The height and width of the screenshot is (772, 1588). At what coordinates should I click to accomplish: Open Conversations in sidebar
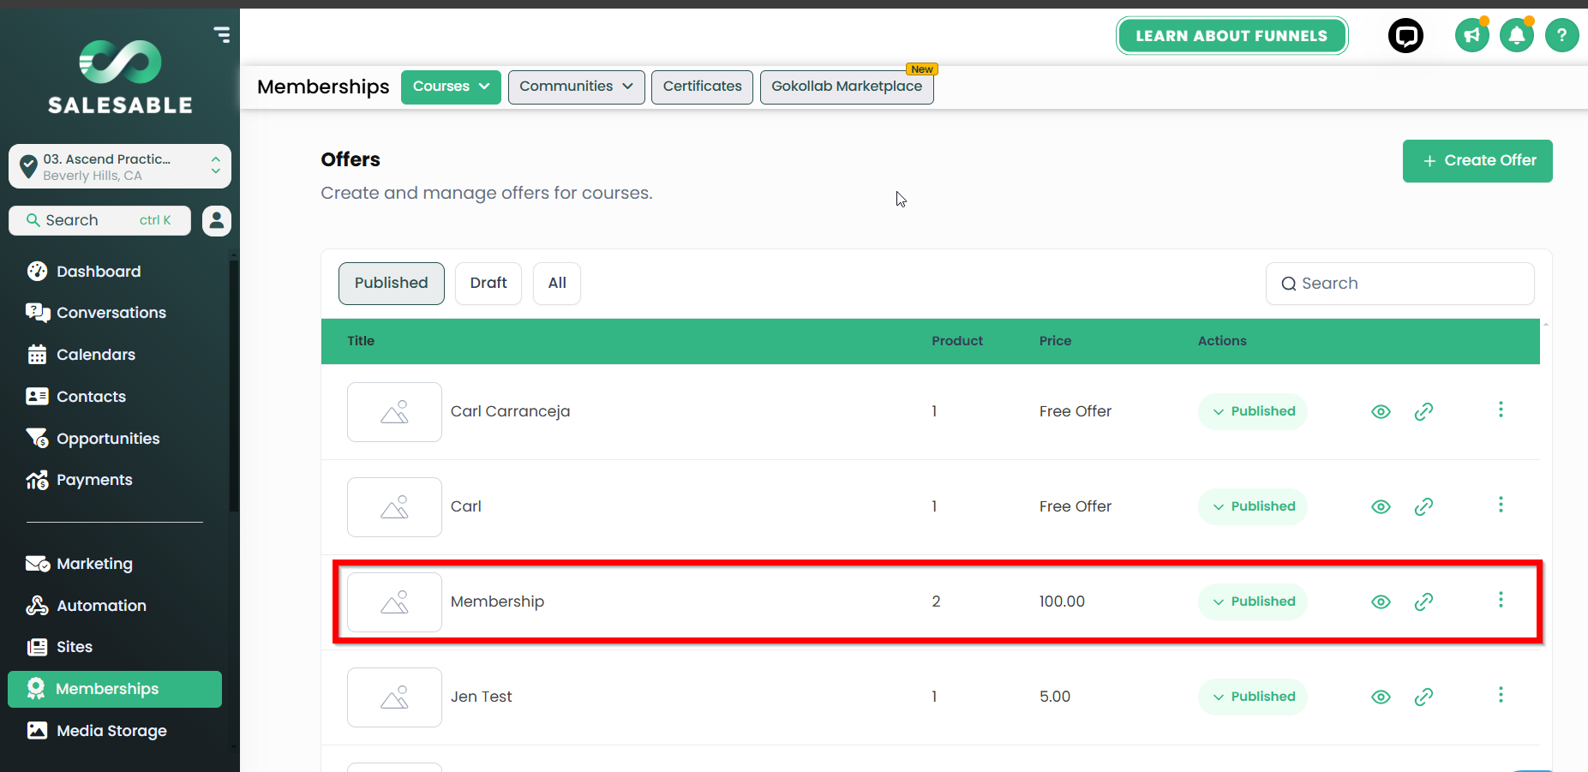[111, 313]
